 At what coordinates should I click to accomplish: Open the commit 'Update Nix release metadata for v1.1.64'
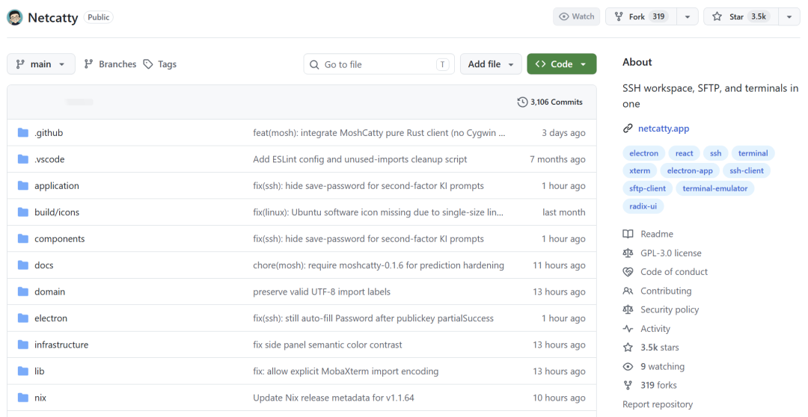[334, 398]
